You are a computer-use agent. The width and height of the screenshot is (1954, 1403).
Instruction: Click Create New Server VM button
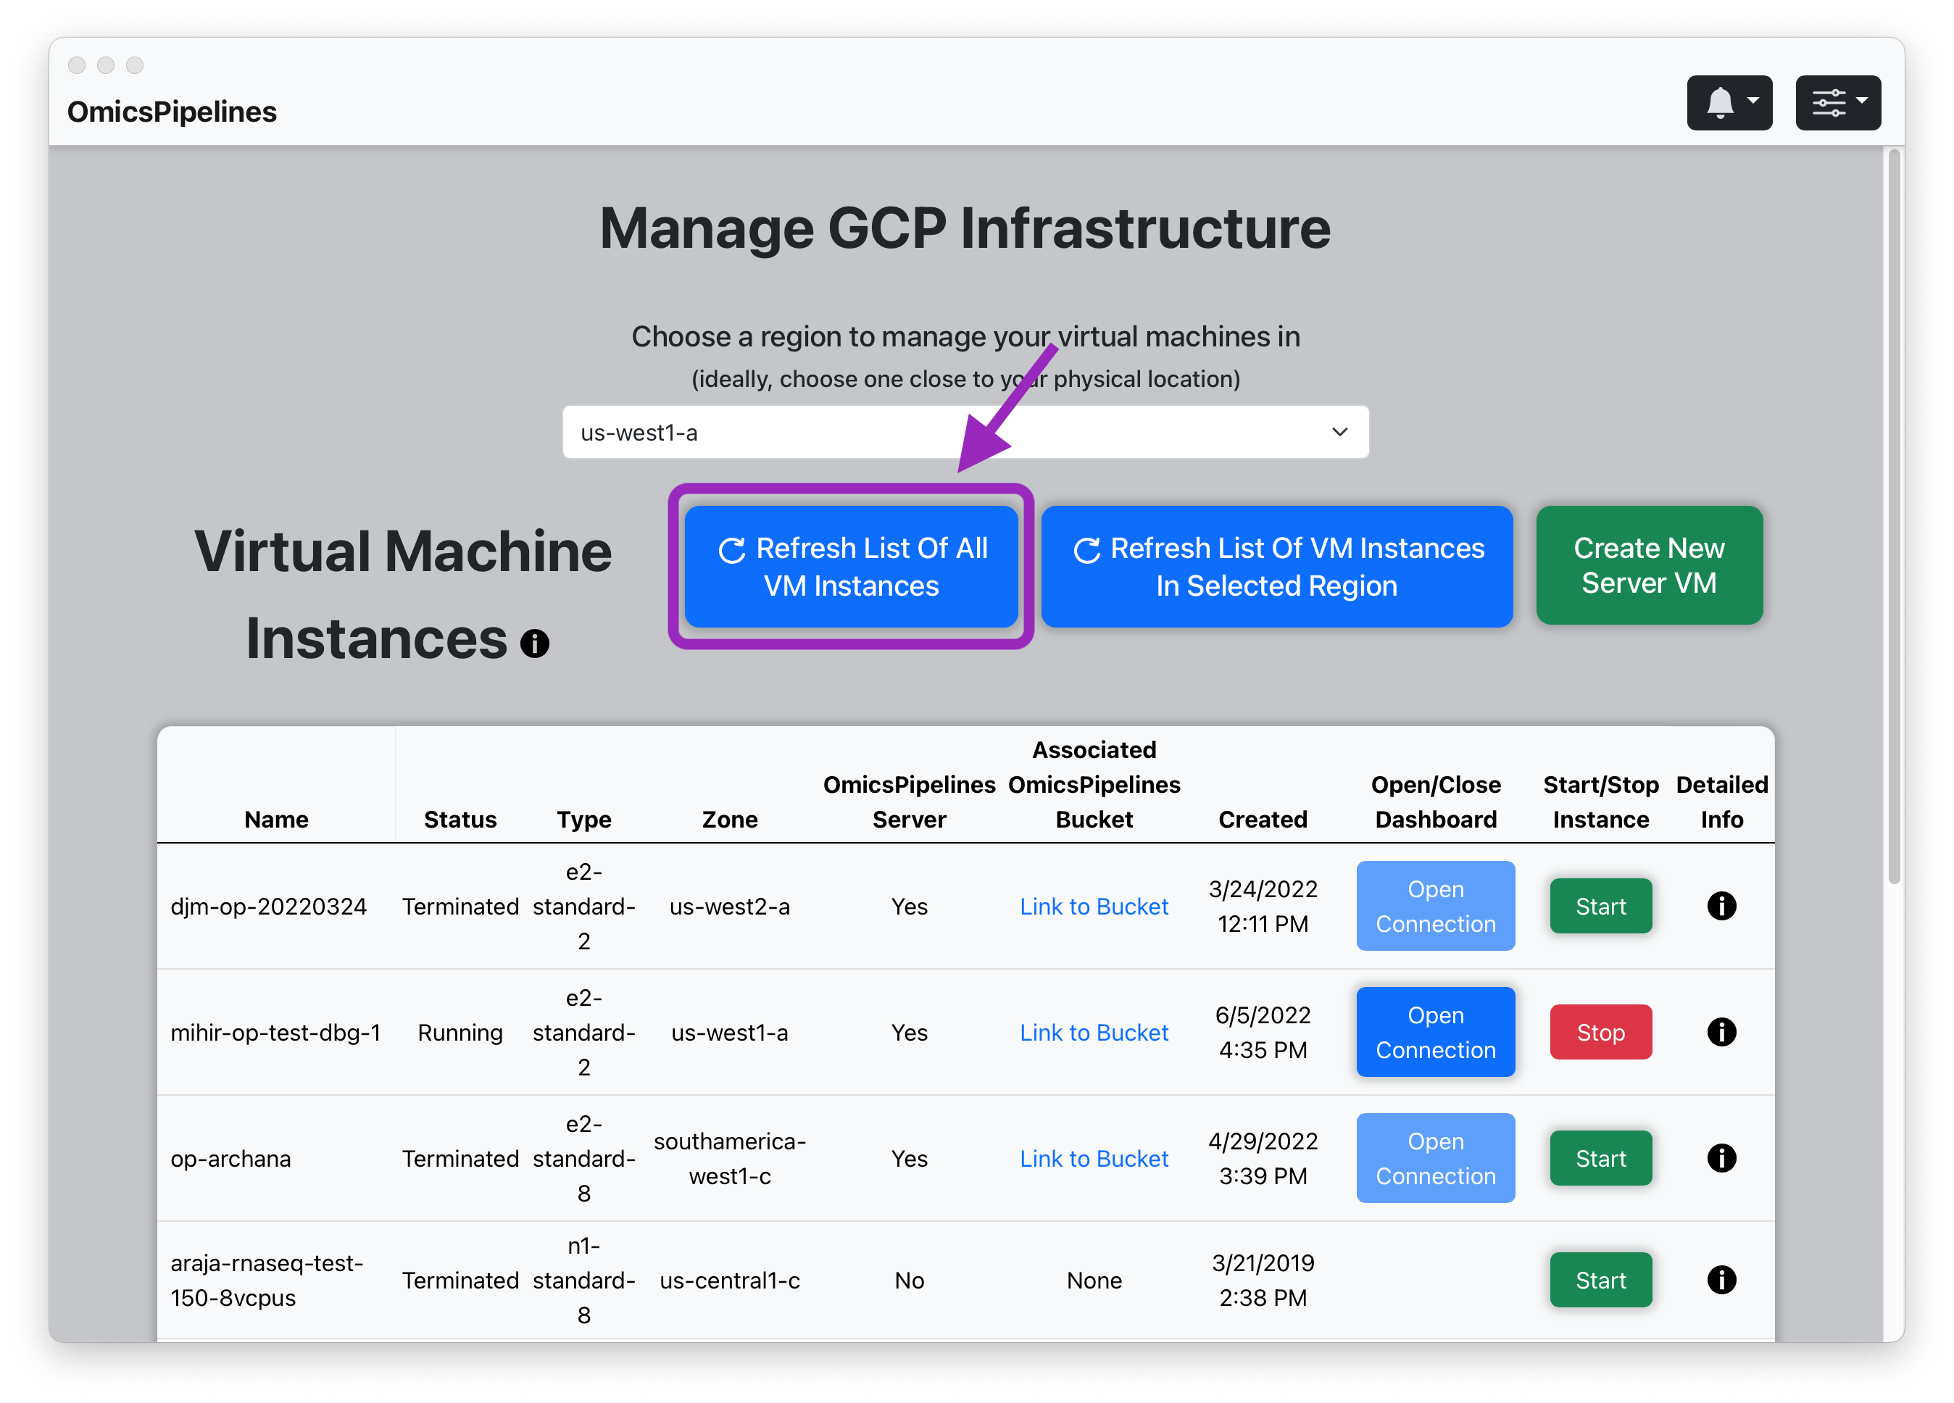(x=1654, y=566)
